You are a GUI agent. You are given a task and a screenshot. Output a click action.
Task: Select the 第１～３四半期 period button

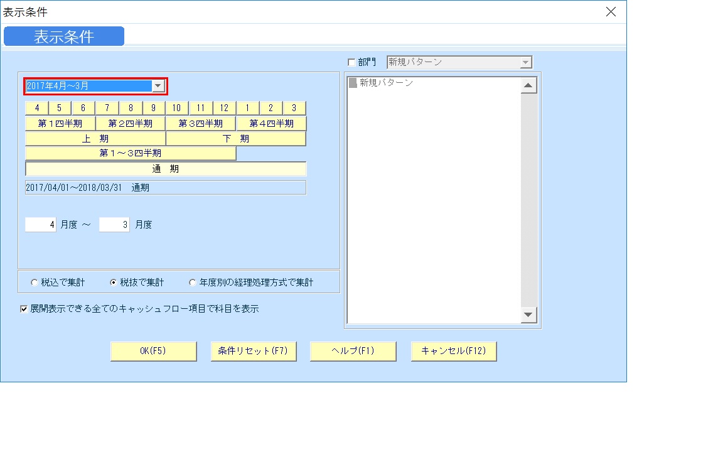[130, 153]
